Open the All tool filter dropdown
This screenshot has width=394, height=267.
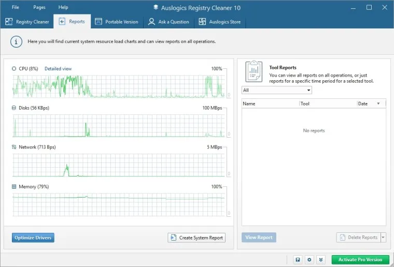click(x=277, y=90)
